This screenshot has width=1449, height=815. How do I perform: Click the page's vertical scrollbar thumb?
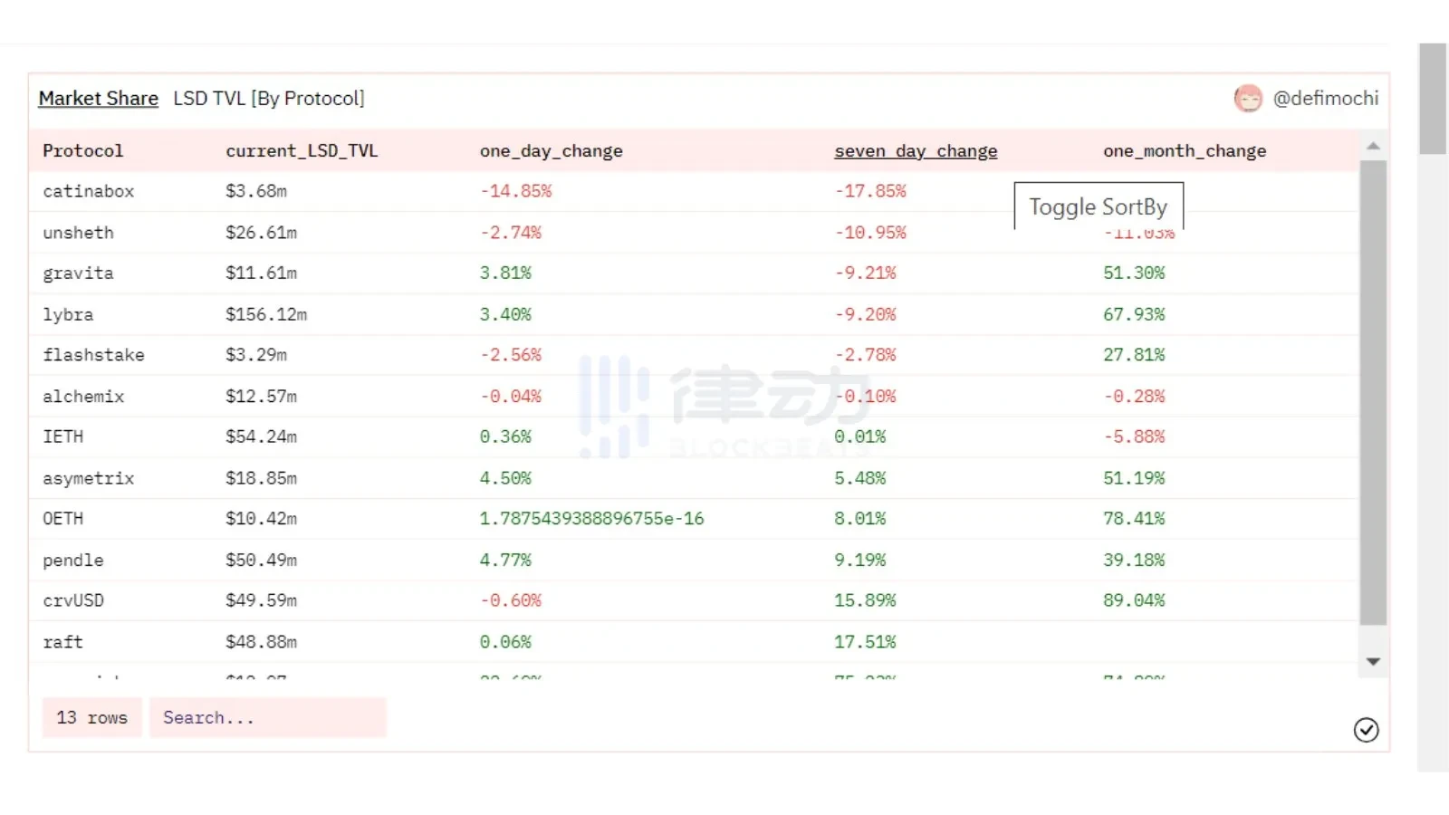point(1432,99)
